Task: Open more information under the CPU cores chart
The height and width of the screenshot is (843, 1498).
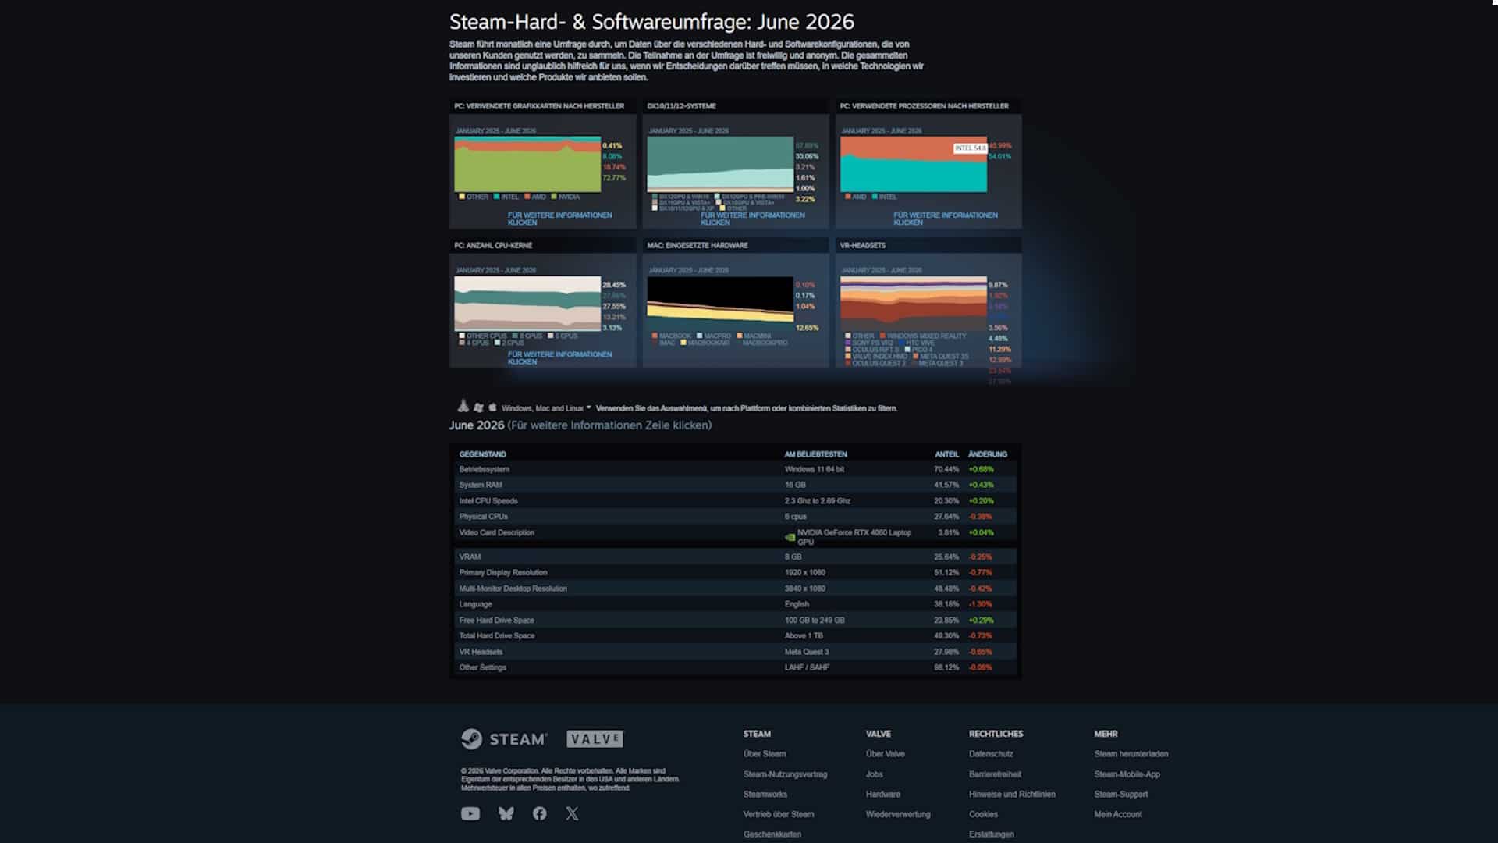Action: coord(559,357)
